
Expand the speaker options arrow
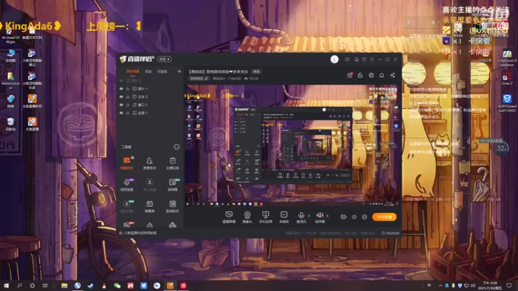328,216
